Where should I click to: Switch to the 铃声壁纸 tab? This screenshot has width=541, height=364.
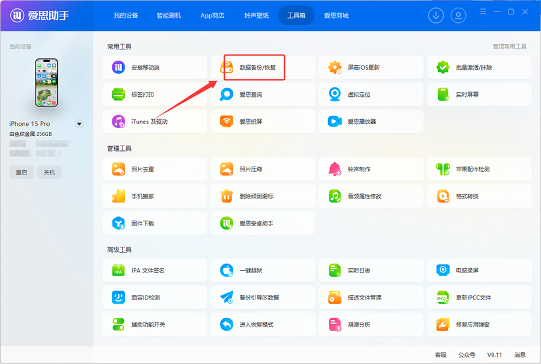click(x=256, y=16)
